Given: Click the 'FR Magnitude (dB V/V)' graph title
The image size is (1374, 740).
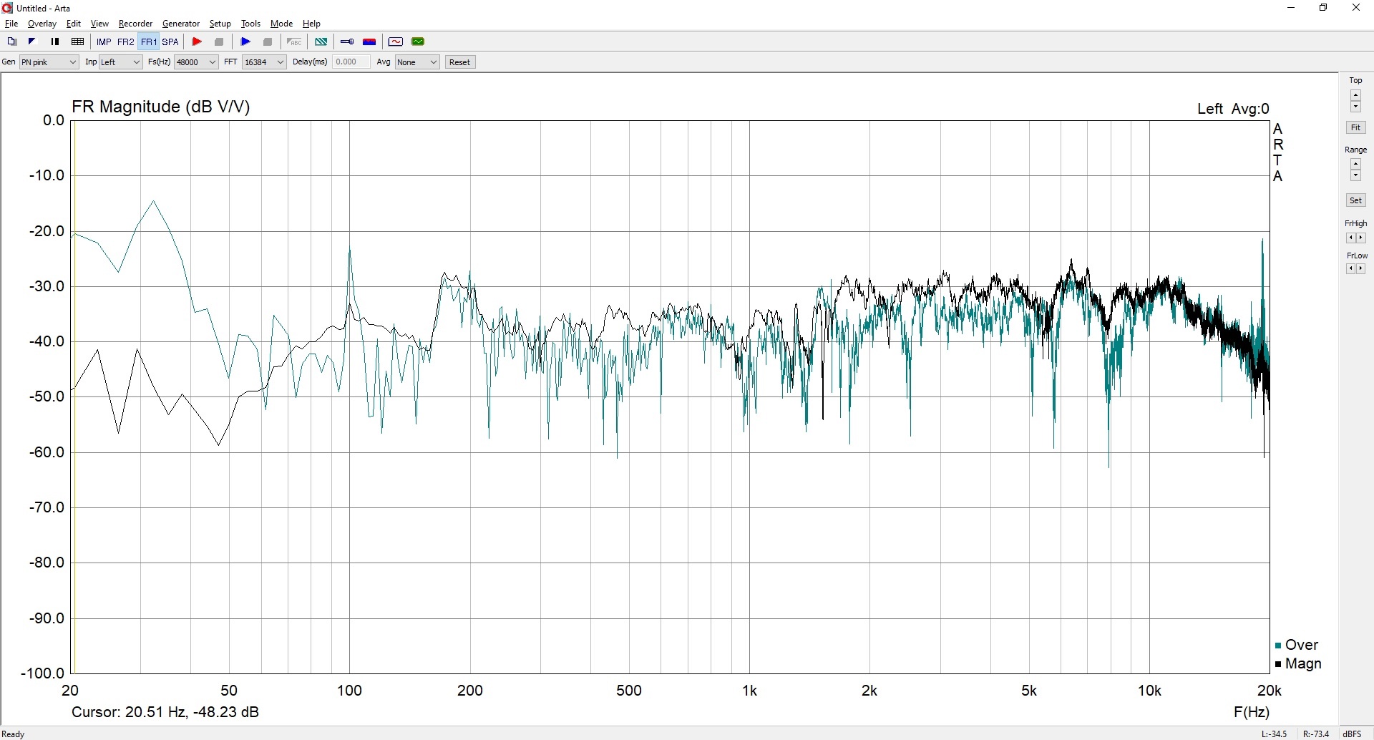Looking at the screenshot, I should coord(161,107).
